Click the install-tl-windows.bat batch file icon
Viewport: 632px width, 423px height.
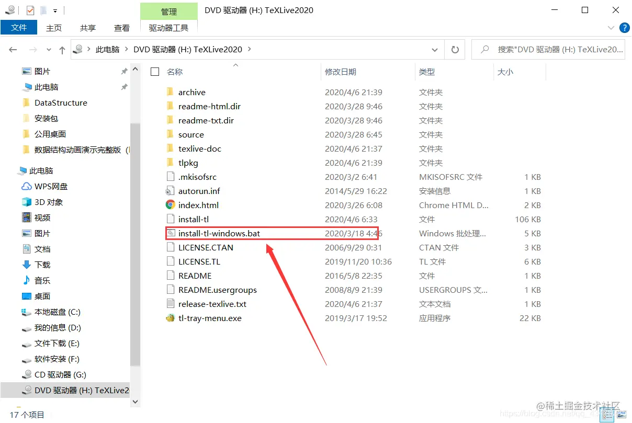click(x=171, y=233)
